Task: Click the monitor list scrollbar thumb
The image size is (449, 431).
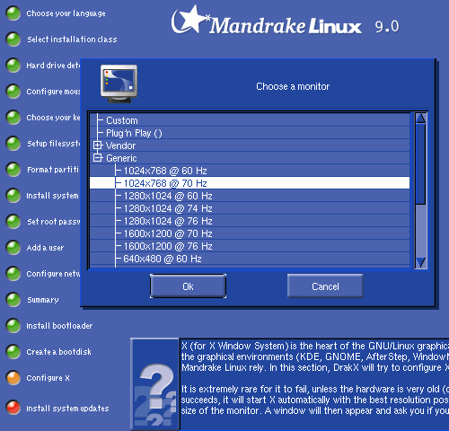Action: pyautogui.click(x=421, y=164)
